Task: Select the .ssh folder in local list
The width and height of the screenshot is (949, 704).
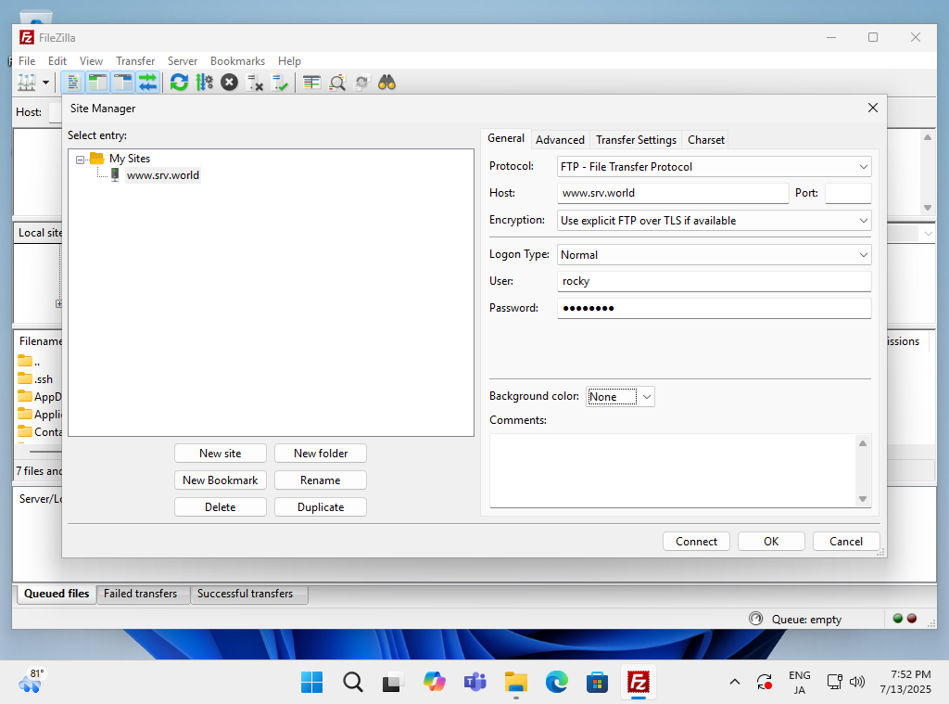Action: tap(36, 379)
